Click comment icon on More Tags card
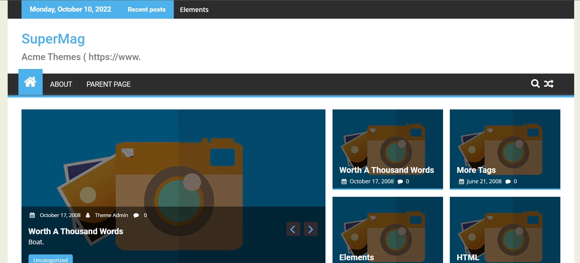Screen dimensions: 580x263 (x=508, y=182)
